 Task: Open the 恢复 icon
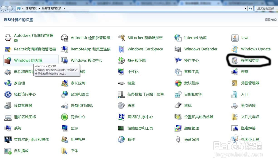pos(235,72)
